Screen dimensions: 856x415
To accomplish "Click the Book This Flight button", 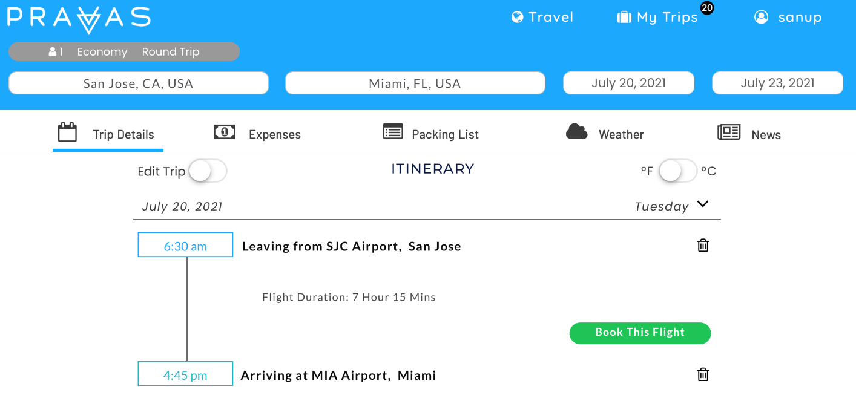I will [x=640, y=333].
